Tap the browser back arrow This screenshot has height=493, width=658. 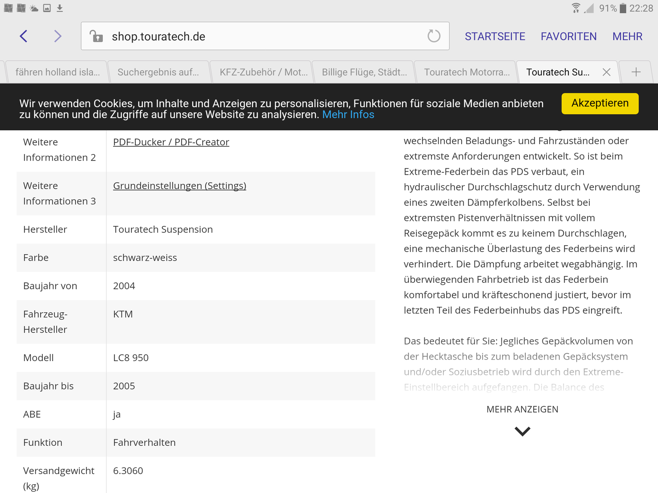24,36
